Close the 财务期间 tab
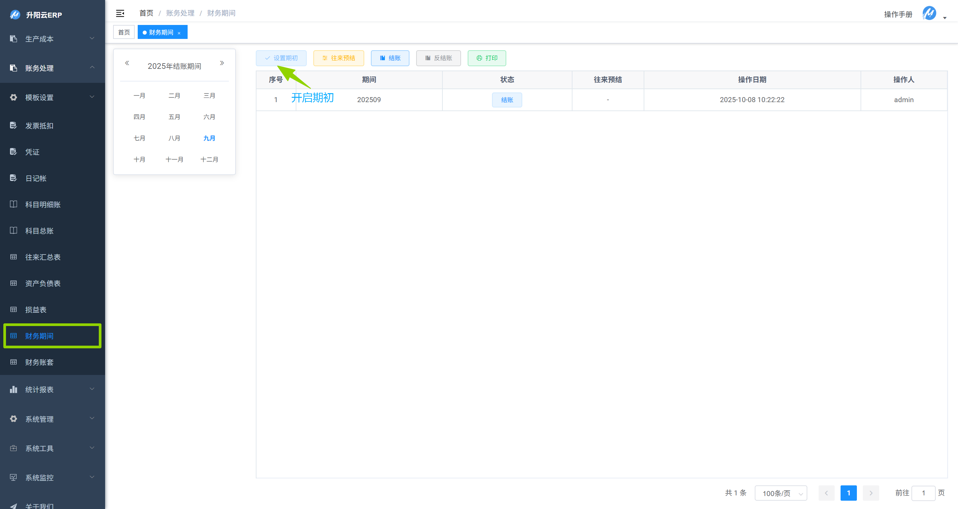The width and height of the screenshot is (958, 509). tap(179, 33)
